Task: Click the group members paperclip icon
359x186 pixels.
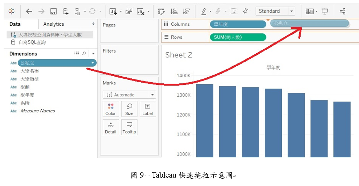Action: pos(218,11)
